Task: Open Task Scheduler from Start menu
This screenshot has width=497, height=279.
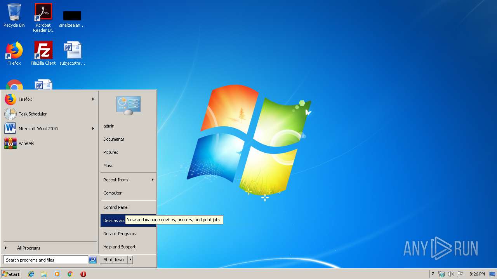Action: (x=49, y=114)
